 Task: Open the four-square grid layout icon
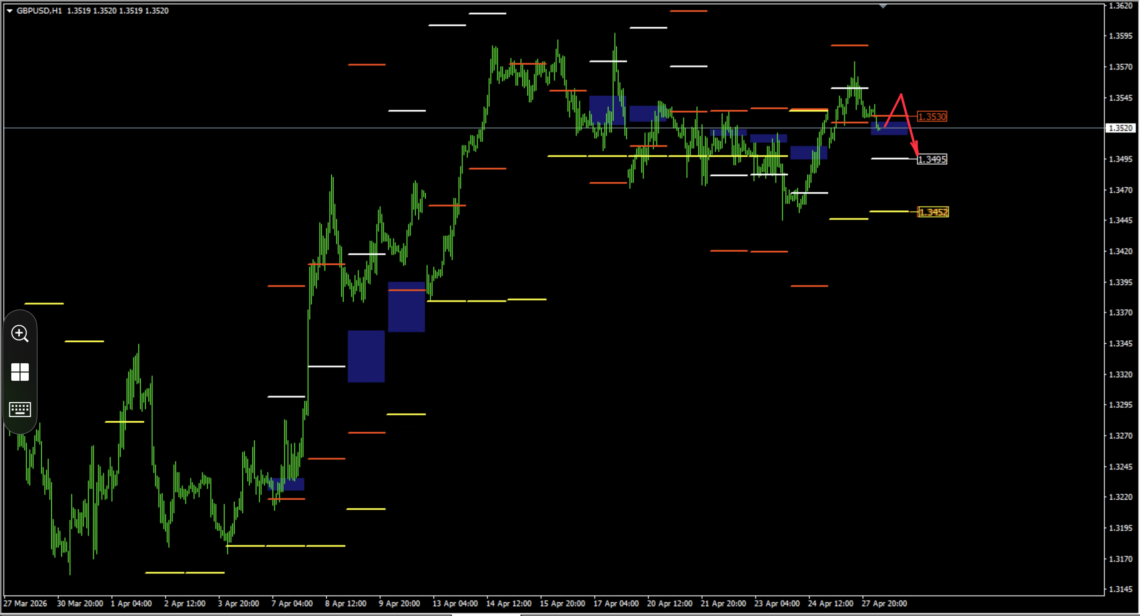(20, 372)
